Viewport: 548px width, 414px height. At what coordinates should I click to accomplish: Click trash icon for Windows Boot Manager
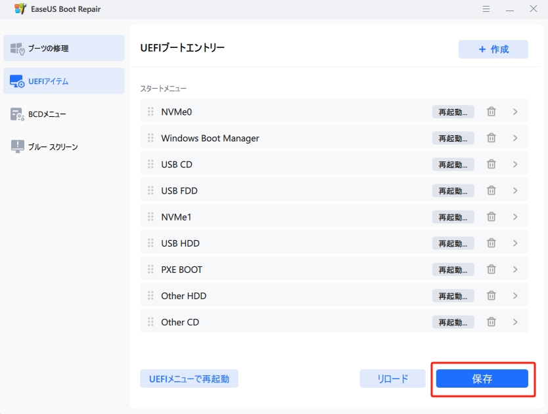[491, 138]
